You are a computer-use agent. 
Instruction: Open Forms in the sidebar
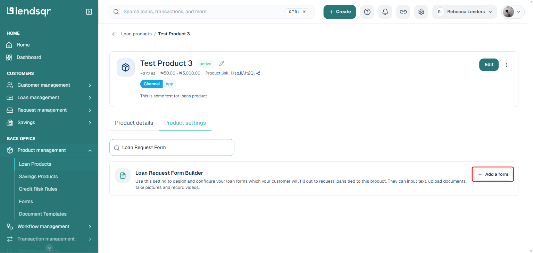click(26, 202)
